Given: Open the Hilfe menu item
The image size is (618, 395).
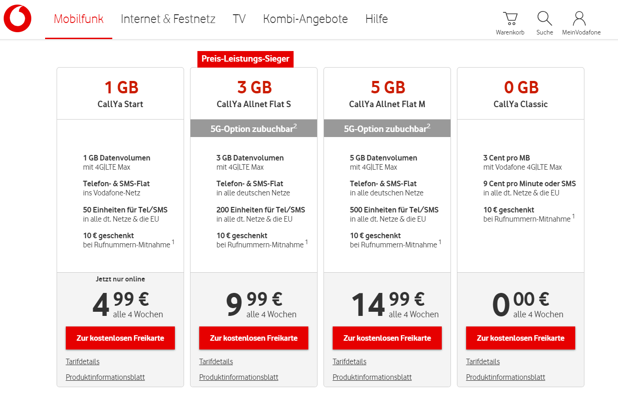Looking at the screenshot, I should pyautogui.click(x=376, y=19).
